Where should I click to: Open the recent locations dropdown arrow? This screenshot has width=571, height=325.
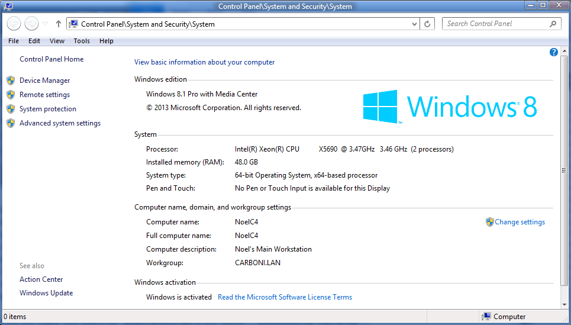46,24
